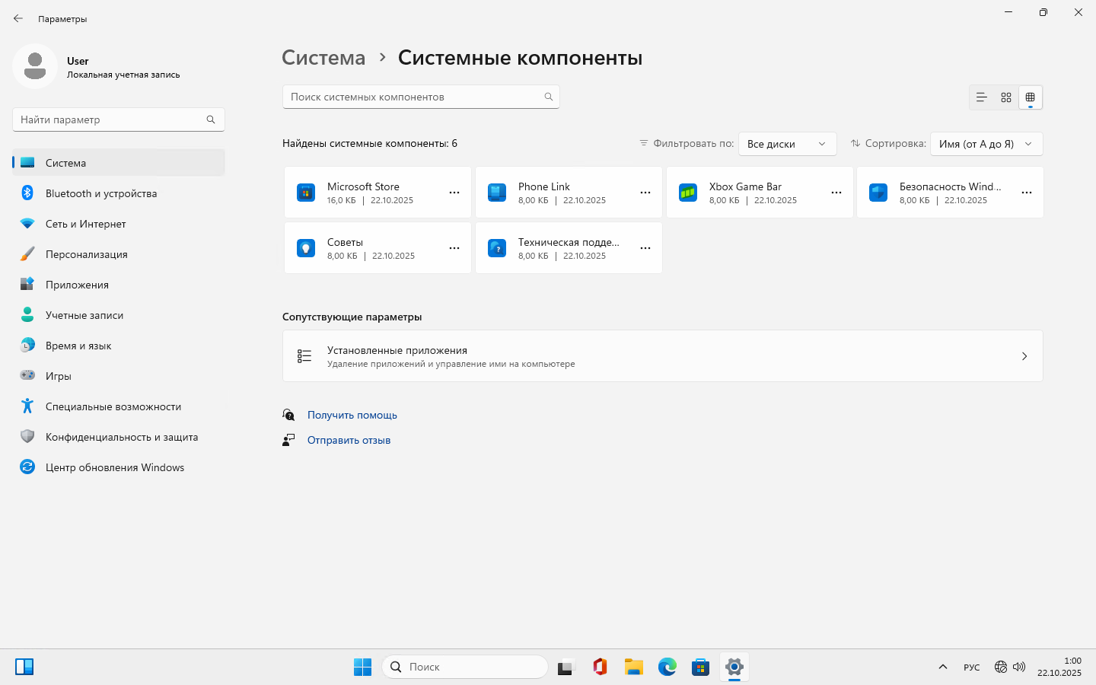Select Центр обновления Windows in sidebar
Viewport: 1096px width, 685px height.
(115, 467)
